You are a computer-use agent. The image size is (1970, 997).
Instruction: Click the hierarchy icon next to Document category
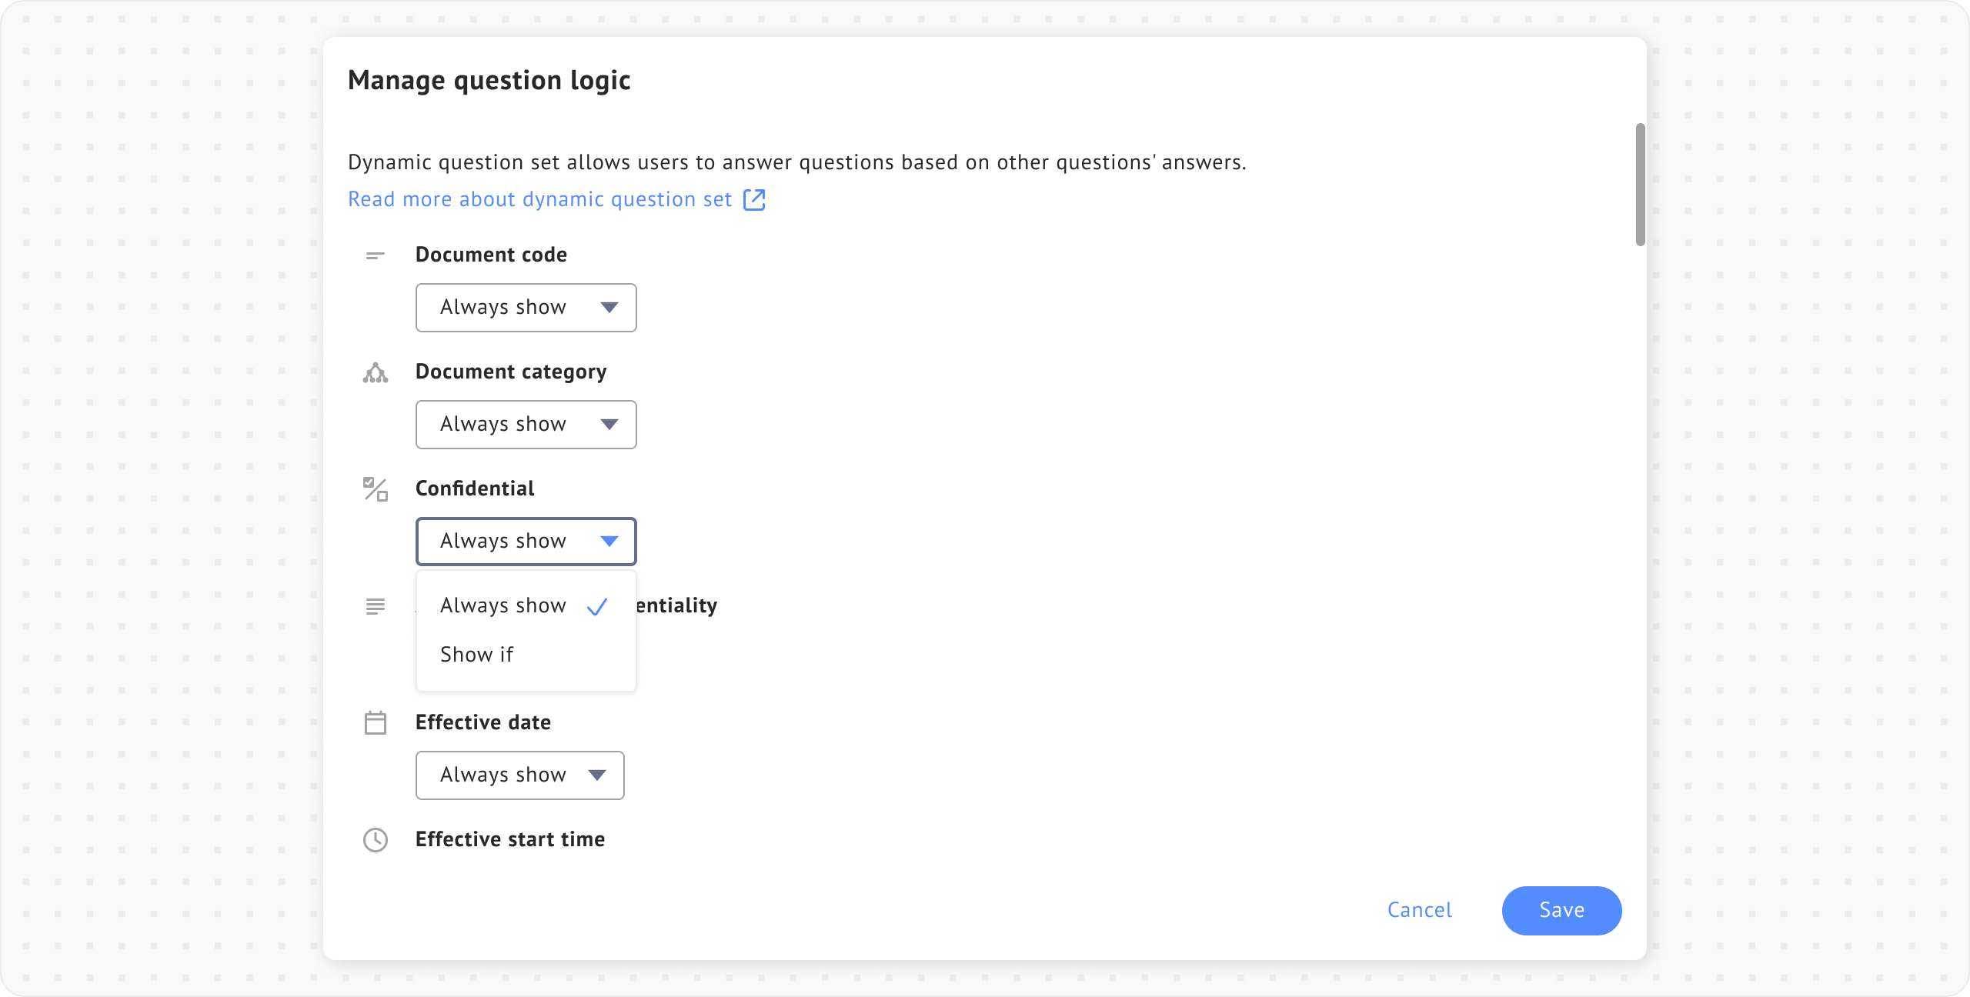pyautogui.click(x=375, y=373)
